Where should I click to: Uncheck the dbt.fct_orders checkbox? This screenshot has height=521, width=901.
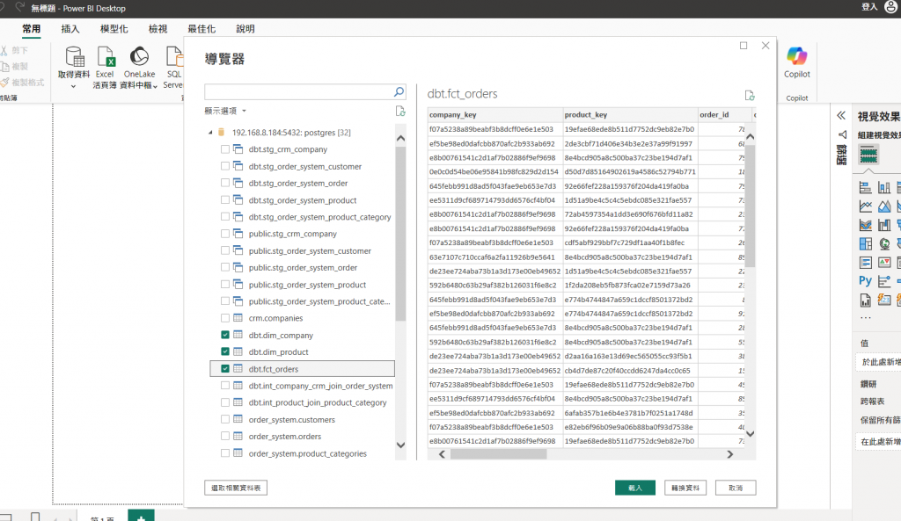(225, 369)
